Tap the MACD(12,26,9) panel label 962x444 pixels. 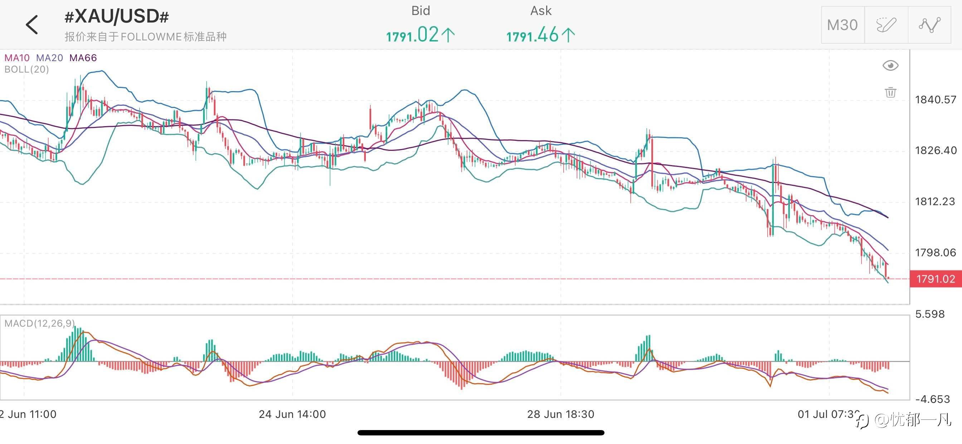[x=39, y=323]
